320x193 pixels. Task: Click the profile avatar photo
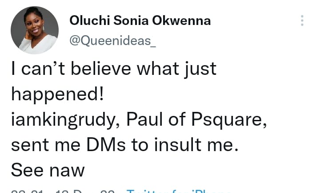[35, 30]
